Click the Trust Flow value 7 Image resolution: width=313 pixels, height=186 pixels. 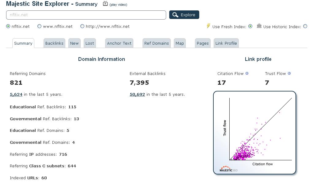(267, 83)
